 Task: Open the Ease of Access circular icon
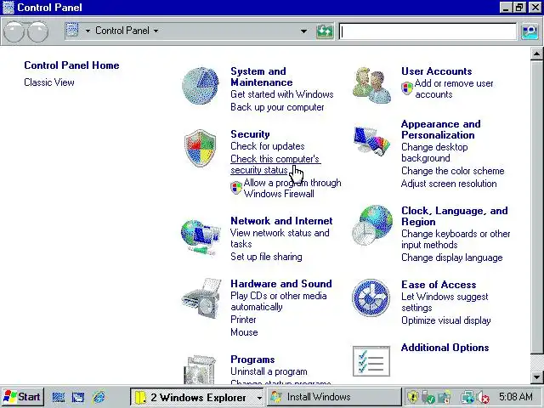371,297
